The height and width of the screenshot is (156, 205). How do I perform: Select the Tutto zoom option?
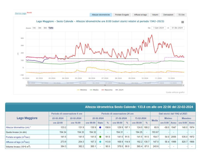[x=51, y=28]
